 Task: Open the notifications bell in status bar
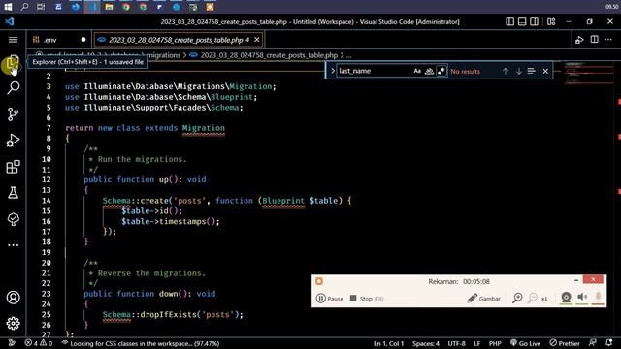609,343
